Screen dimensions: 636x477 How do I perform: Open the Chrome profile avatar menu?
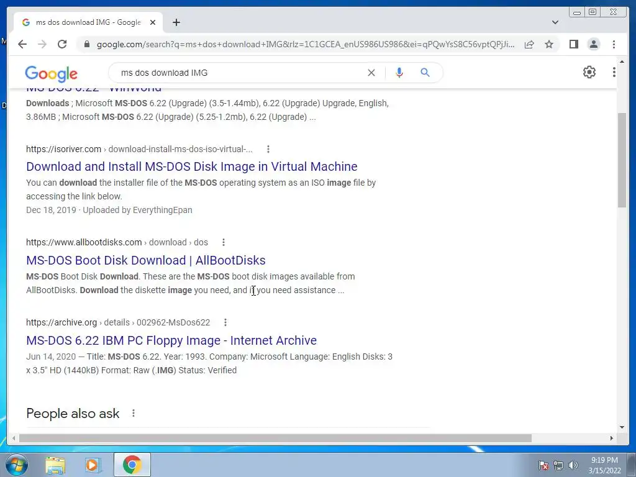coord(594,44)
